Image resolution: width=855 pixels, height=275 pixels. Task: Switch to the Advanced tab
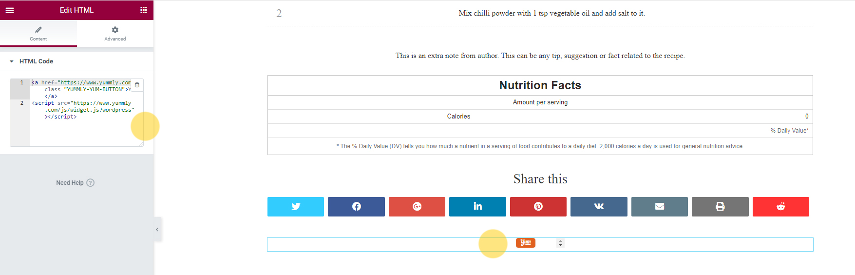pyautogui.click(x=115, y=33)
